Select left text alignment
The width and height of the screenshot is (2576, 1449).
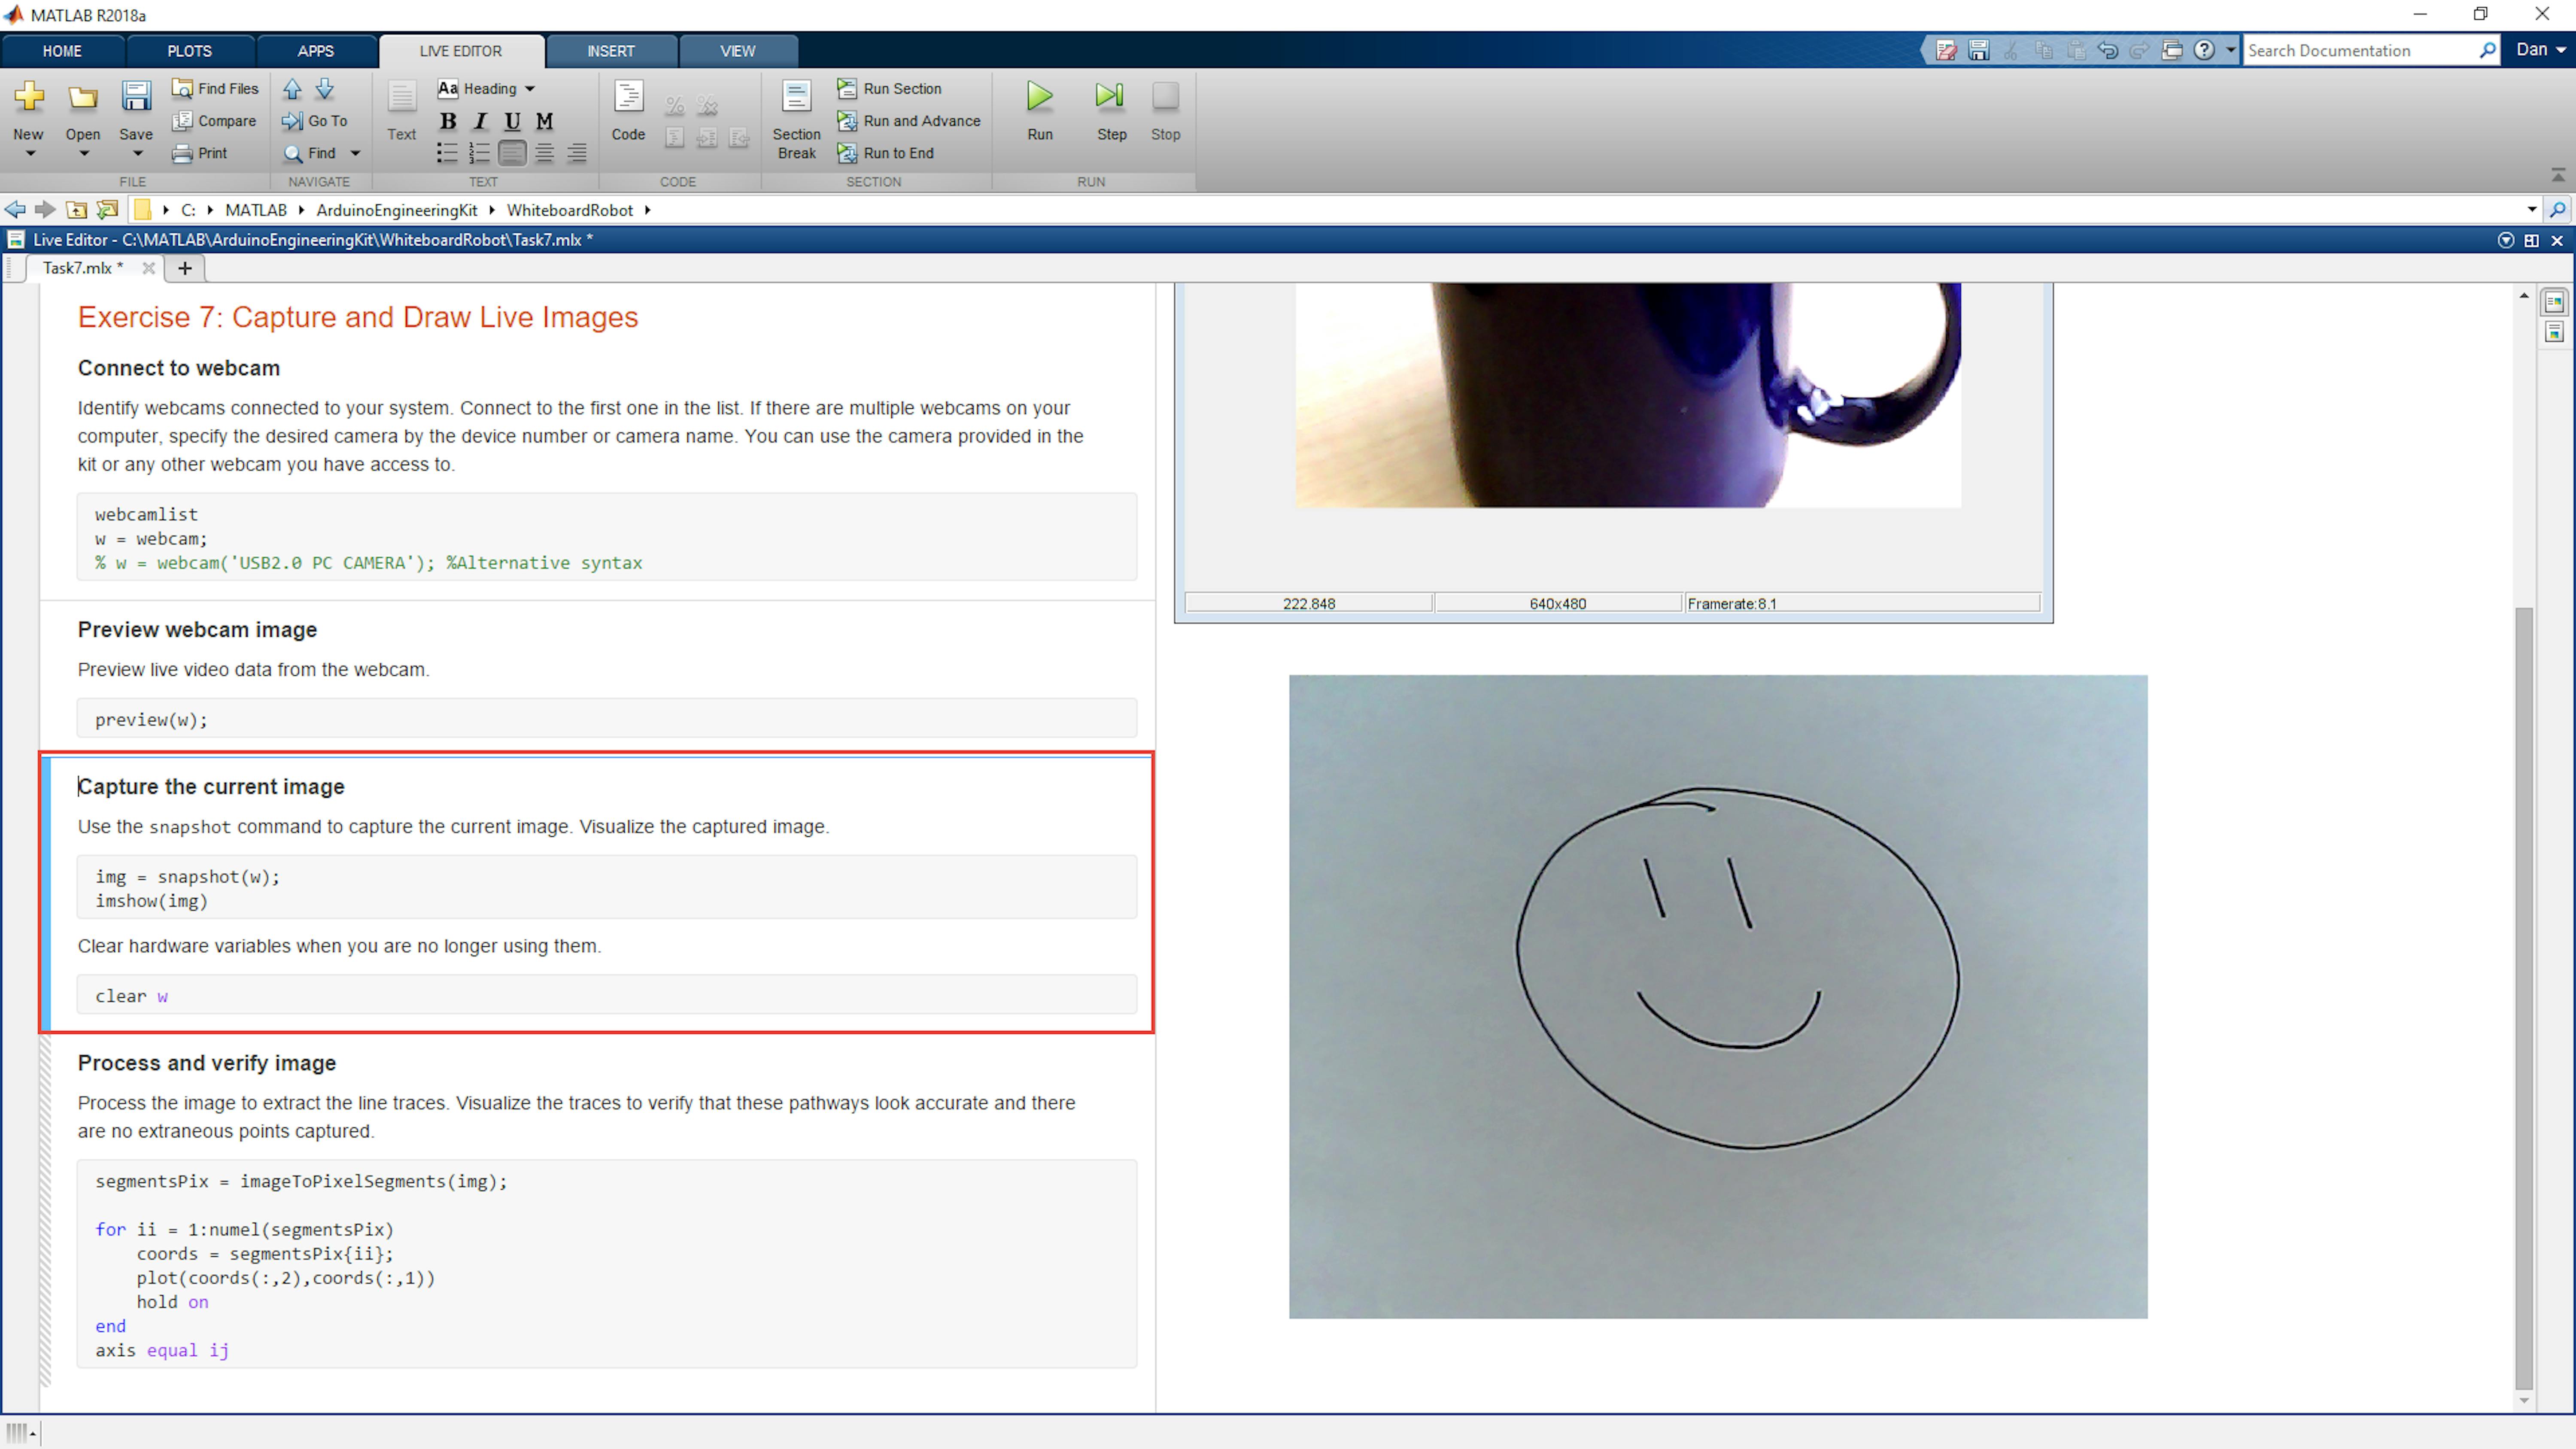click(x=512, y=153)
